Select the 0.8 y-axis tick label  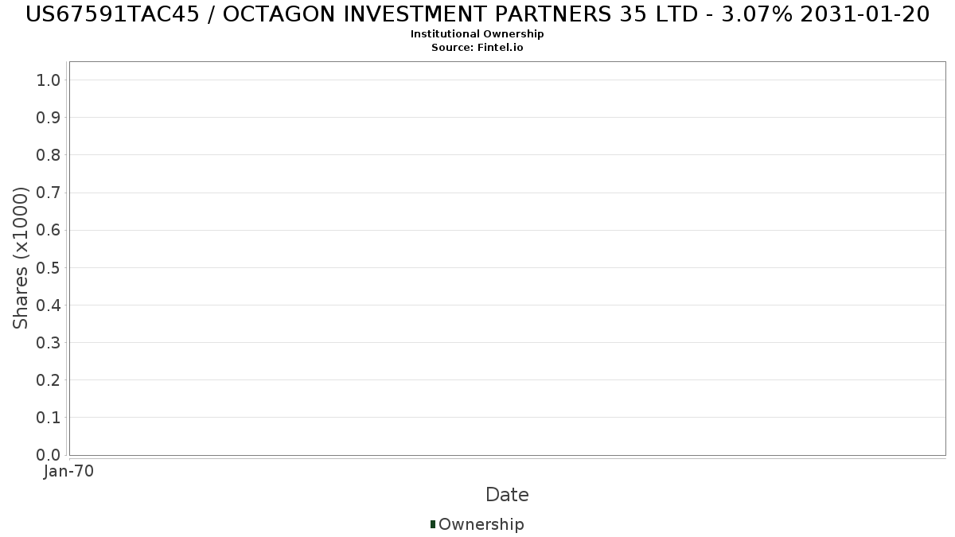49,154
